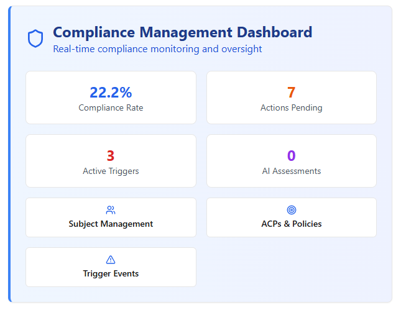Click the warning triangle icon in Trigger Events
Screen dimensions: 401x310
point(111,260)
